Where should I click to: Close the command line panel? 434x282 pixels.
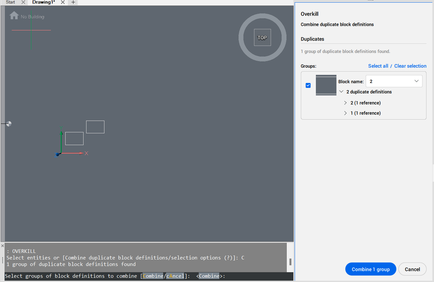tap(2, 245)
